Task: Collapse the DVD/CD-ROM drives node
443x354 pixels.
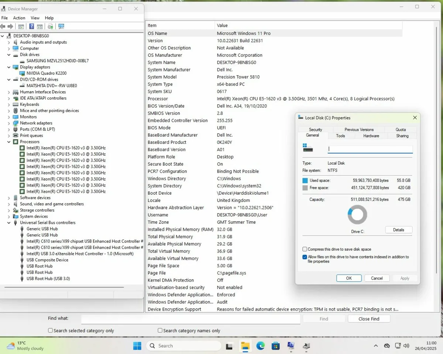Action: click(9, 80)
